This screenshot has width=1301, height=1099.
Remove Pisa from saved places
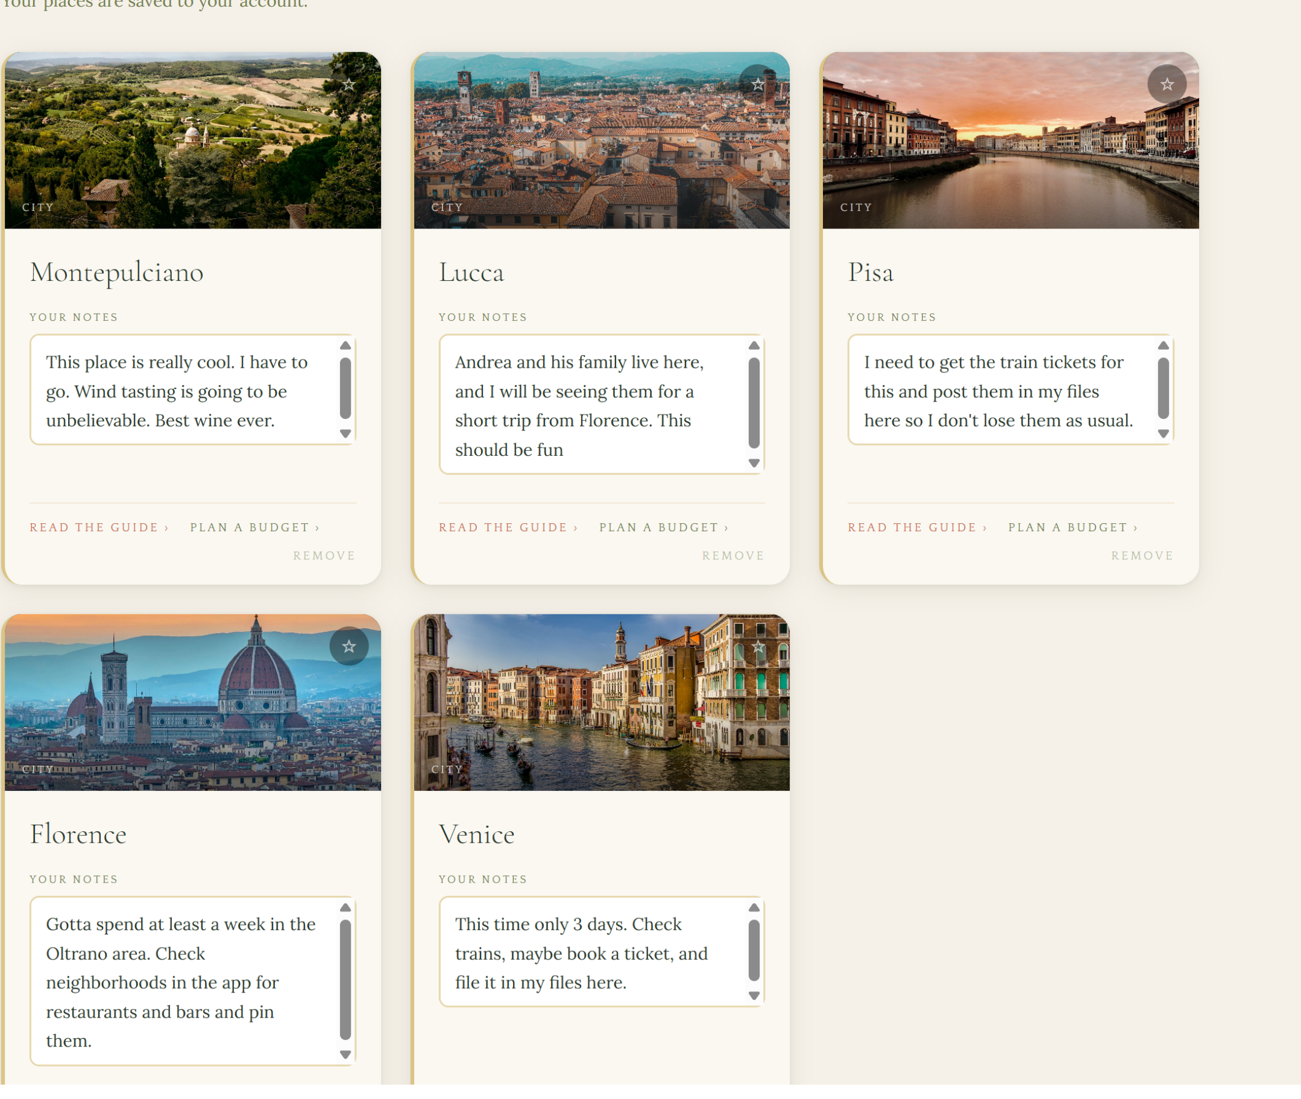[x=1142, y=555]
